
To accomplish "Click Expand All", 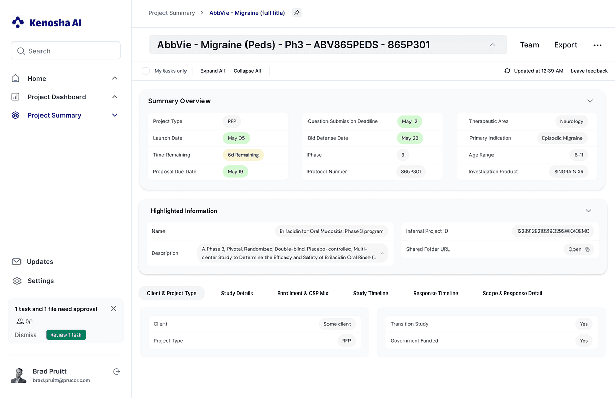I will [213, 71].
